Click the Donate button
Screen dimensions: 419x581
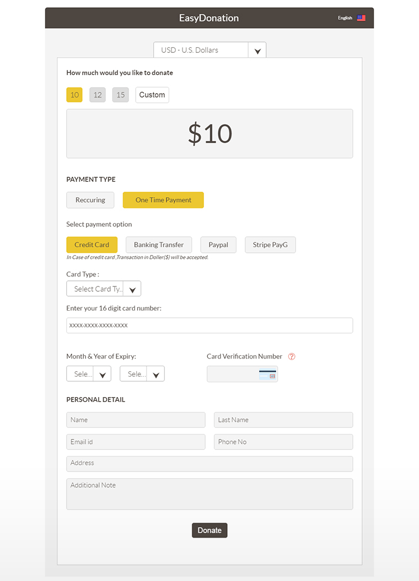click(209, 530)
